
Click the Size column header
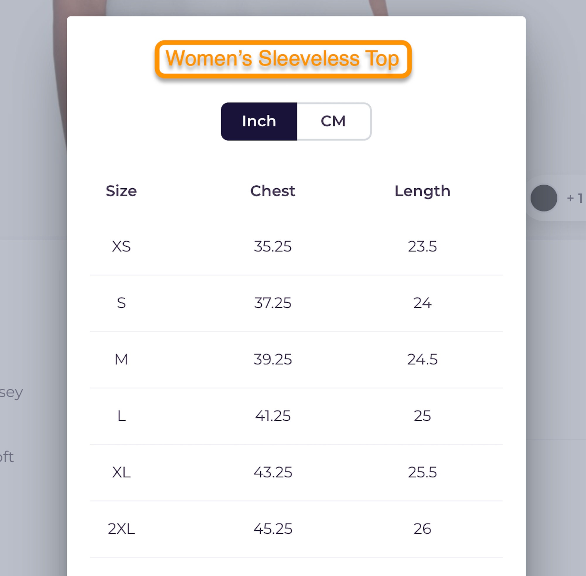click(x=121, y=191)
